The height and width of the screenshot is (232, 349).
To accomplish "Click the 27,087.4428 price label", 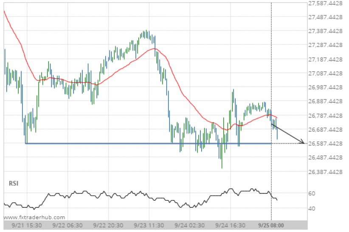I will (325, 73).
